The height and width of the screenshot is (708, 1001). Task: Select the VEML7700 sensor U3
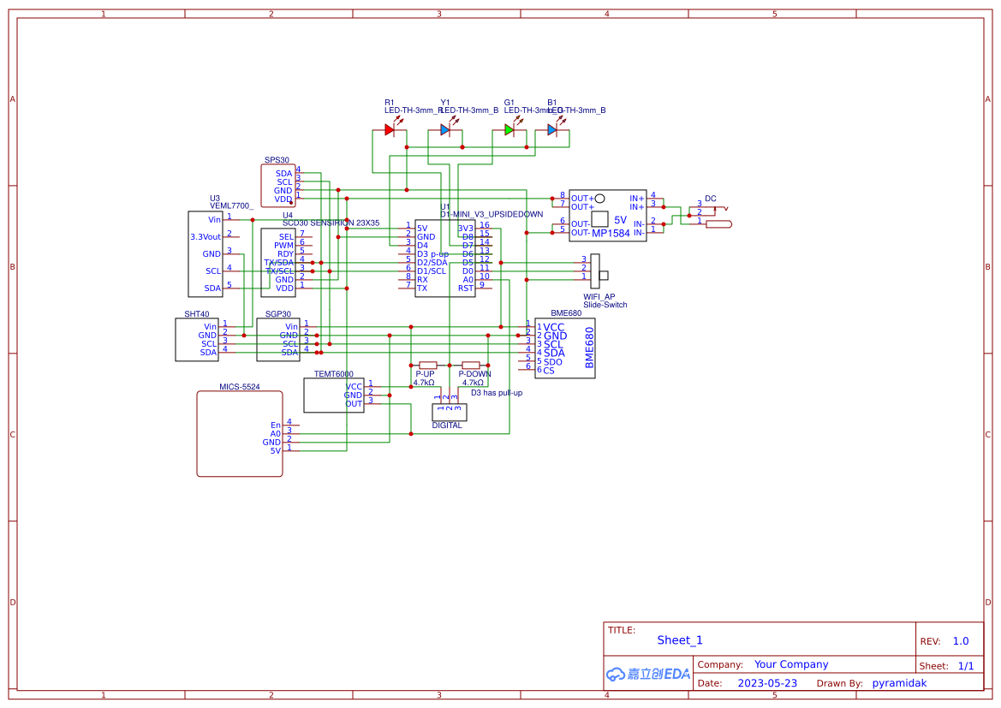click(203, 254)
